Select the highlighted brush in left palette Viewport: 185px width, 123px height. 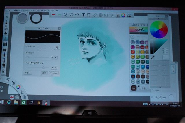pos(5,38)
